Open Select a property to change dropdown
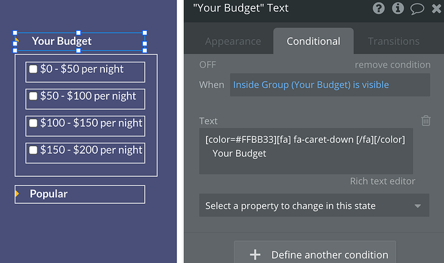The width and height of the screenshot is (444, 263). pyautogui.click(x=313, y=206)
